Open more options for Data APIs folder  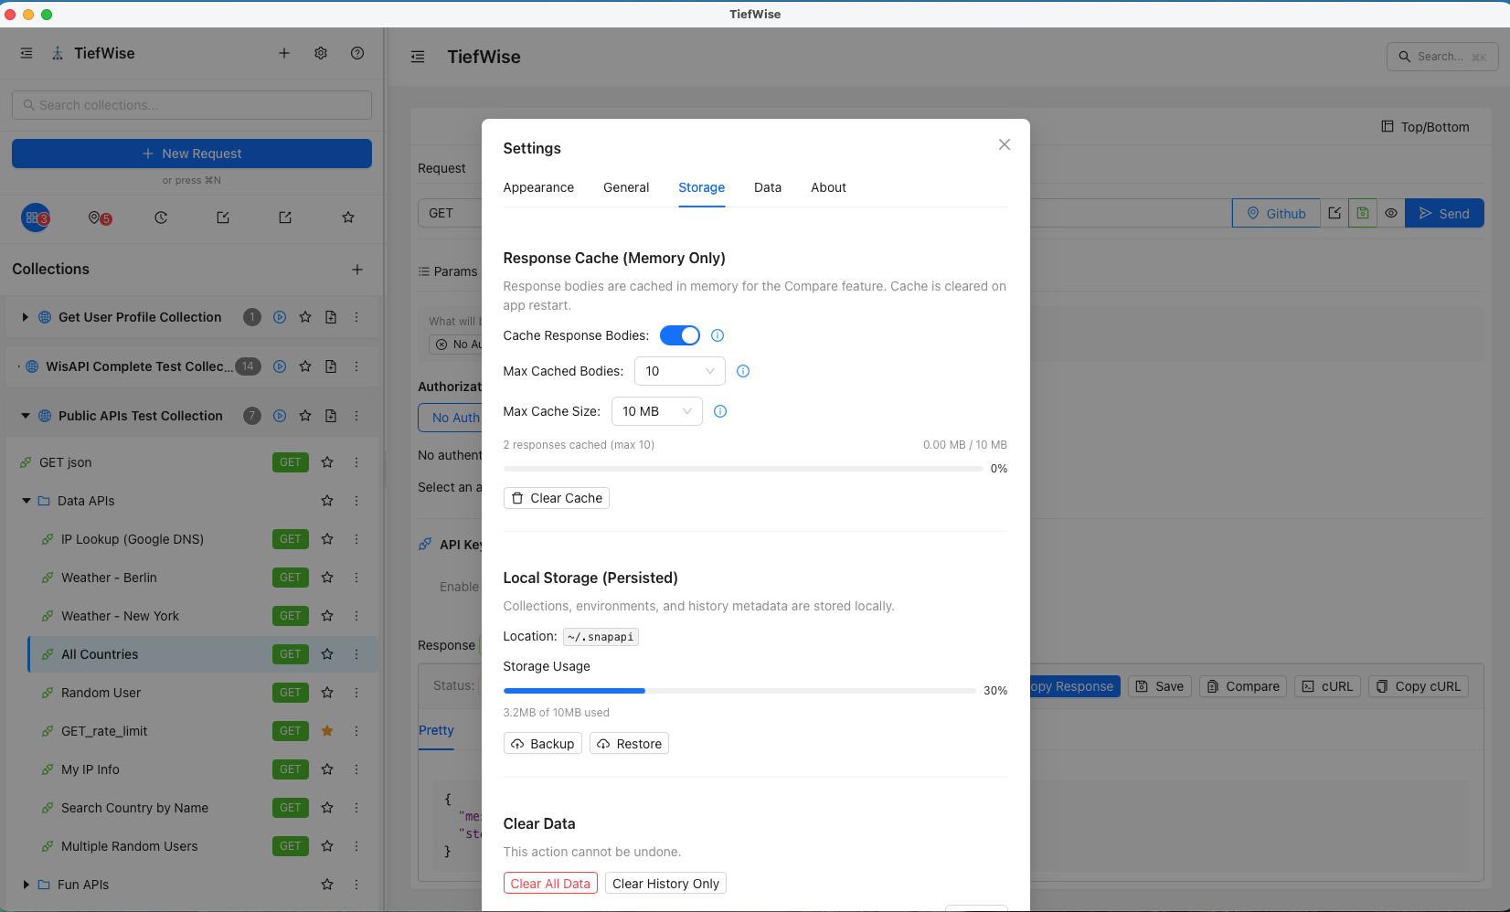coord(356,501)
